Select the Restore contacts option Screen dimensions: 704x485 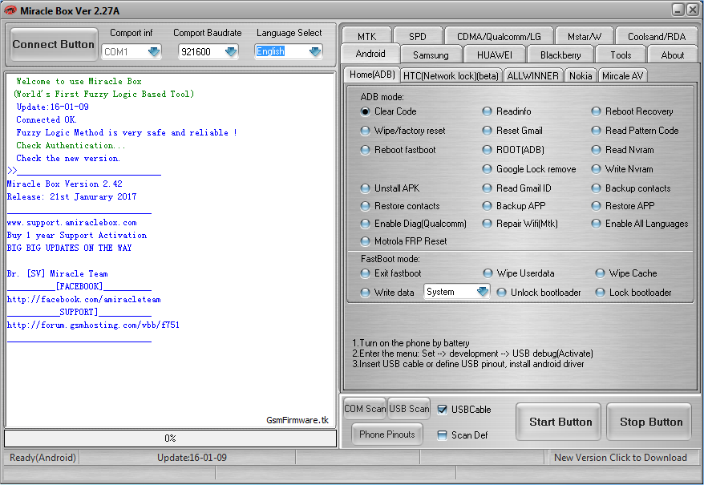coord(365,206)
